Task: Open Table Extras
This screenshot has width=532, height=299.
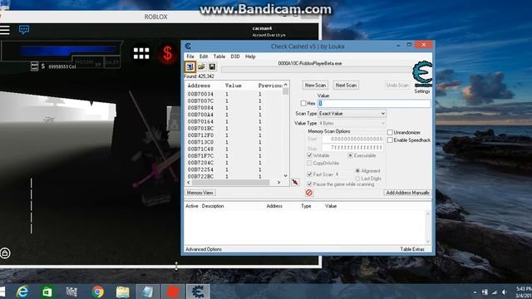Action: pos(412,249)
